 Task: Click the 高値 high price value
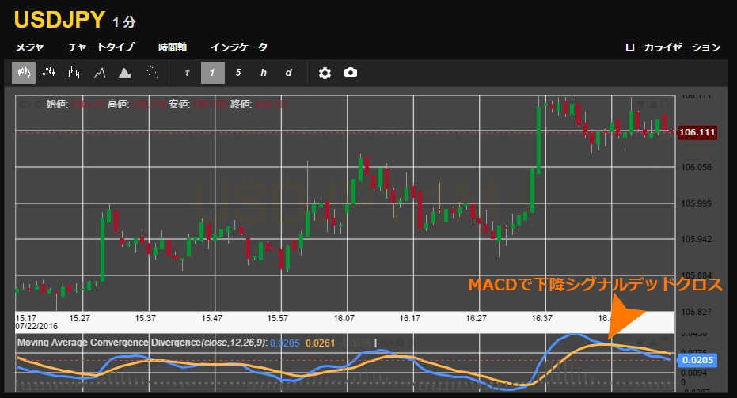pyautogui.click(x=149, y=104)
